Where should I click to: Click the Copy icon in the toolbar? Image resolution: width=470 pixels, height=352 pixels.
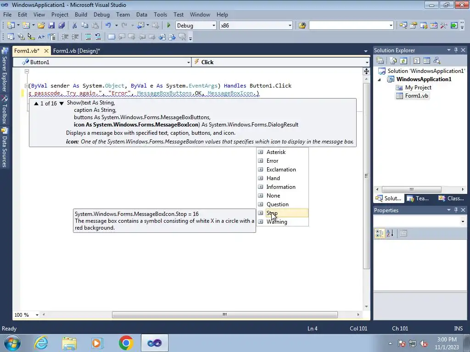point(85,26)
